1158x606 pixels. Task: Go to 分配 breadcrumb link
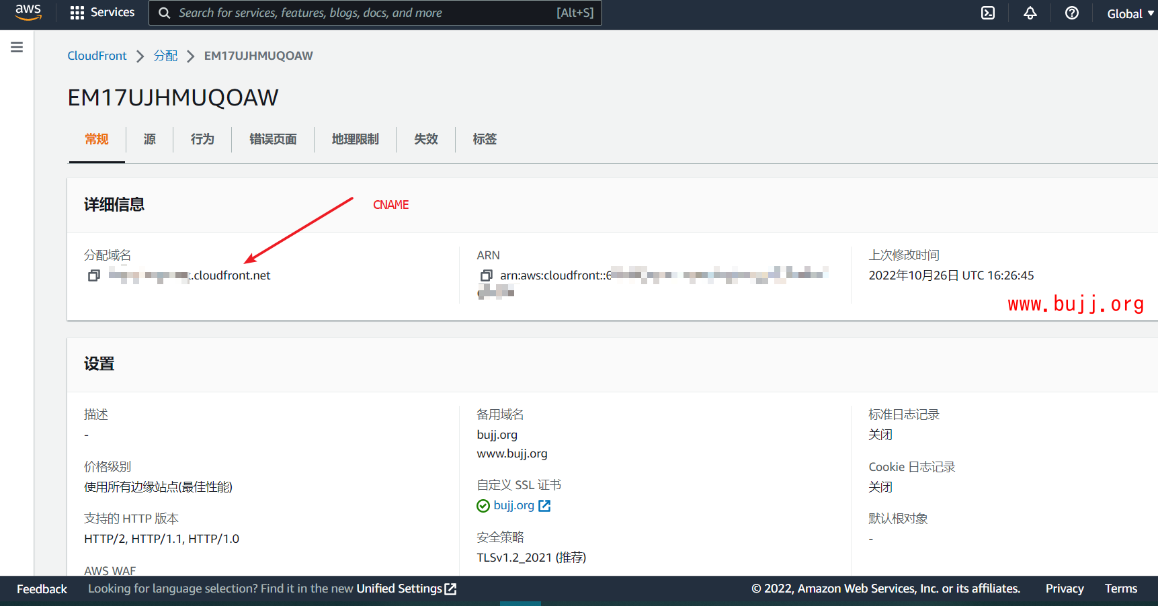(x=165, y=56)
